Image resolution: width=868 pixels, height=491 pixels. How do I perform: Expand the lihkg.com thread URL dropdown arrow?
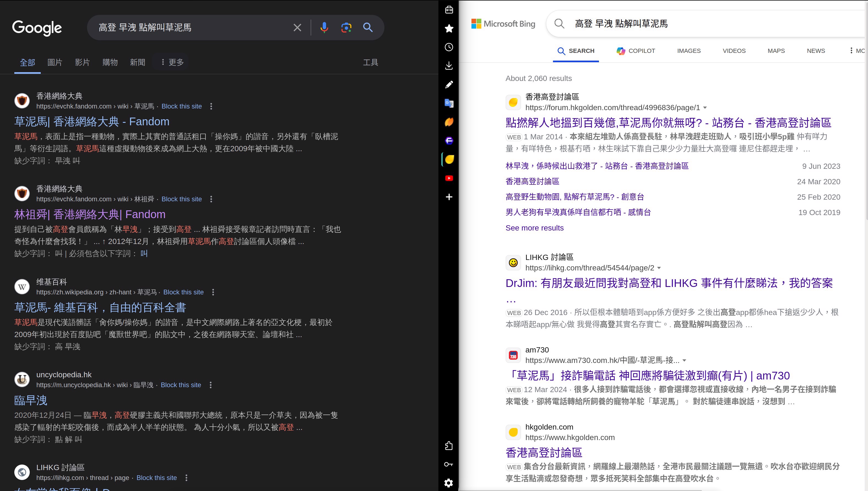659,268
